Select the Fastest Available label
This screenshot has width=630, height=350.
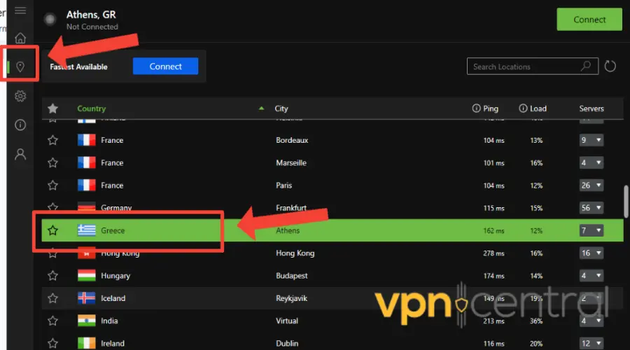(x=78, y=66)
